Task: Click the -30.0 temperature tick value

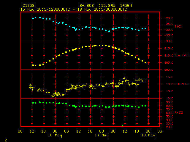Action: [169, 30]
